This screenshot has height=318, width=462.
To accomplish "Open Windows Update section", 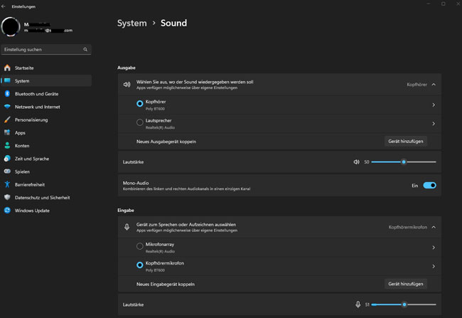I will [32, 211].
